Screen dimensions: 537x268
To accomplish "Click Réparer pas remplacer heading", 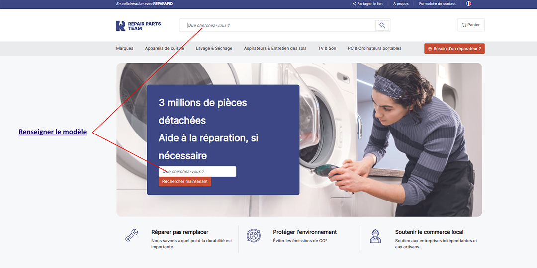I will [180, 232].
